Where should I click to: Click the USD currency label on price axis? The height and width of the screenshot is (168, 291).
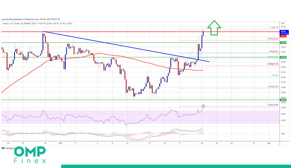point(283,24)
